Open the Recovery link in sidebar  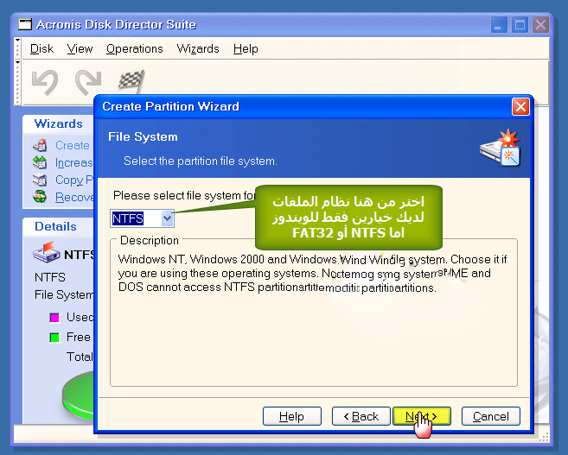tap(73, 197)
